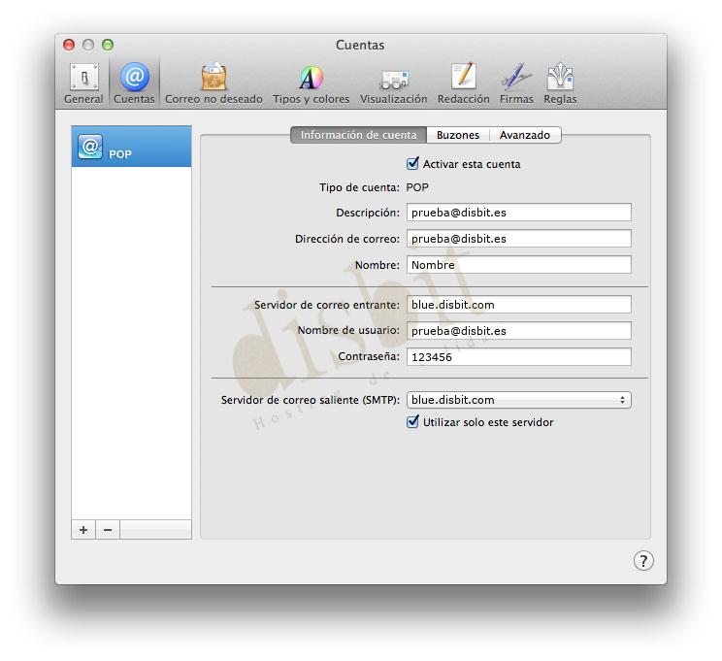Toggle Utilizar solo este servidor checkbox
This screenshot has height=661, width=722.
point(412,422)
